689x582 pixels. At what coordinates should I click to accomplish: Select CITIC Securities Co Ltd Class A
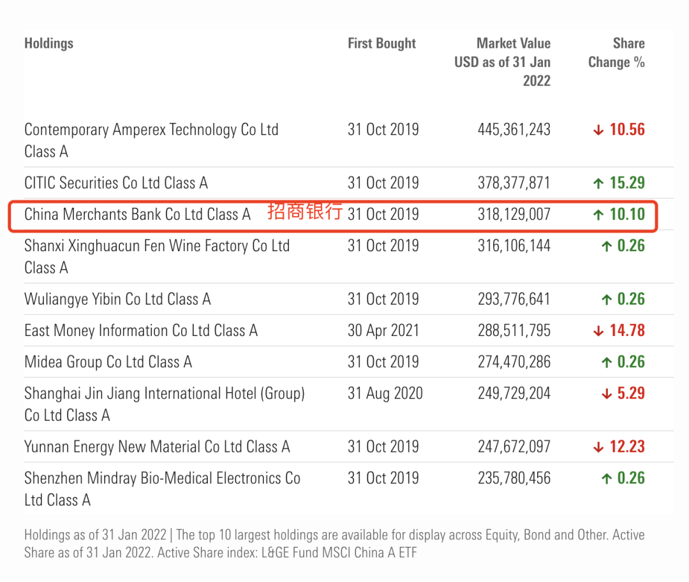116,182
